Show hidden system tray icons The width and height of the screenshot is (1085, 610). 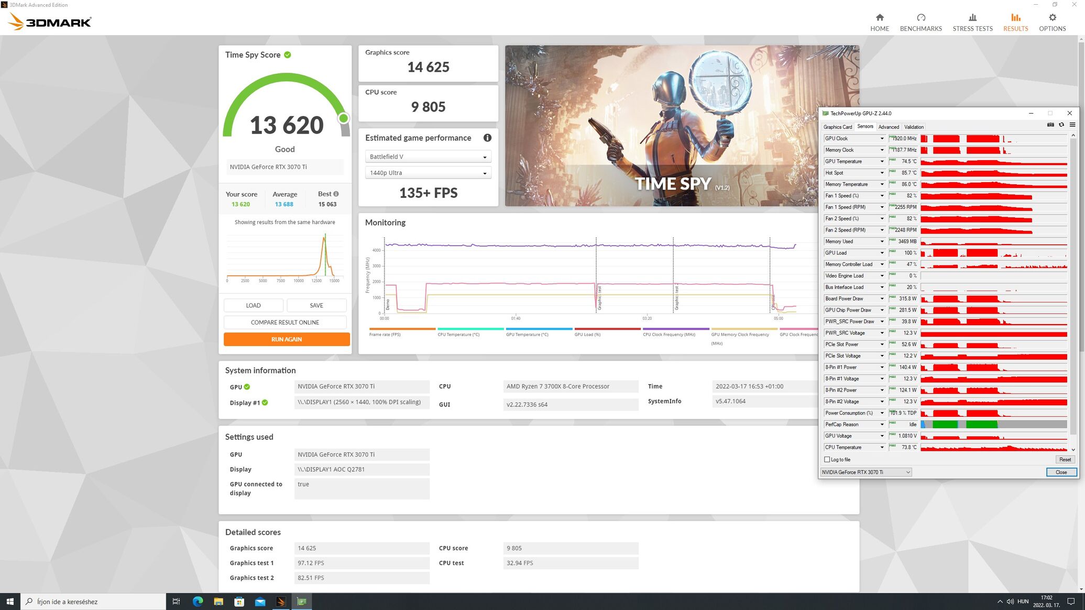(x=1000, y=602)
